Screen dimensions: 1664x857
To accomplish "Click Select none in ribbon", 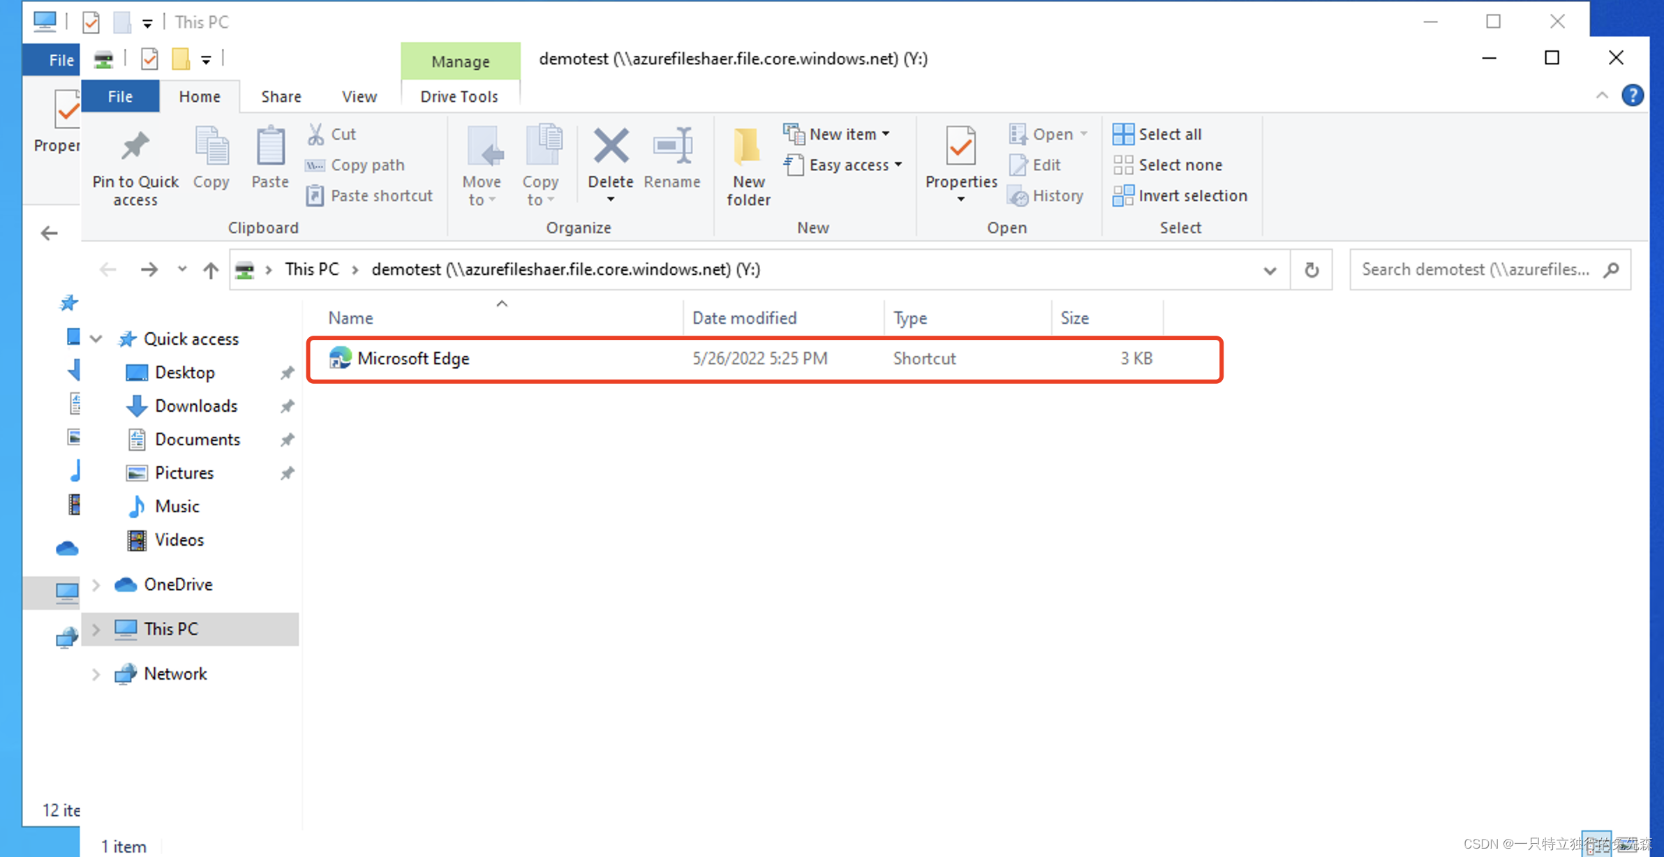I will (x=1180, y=165).
